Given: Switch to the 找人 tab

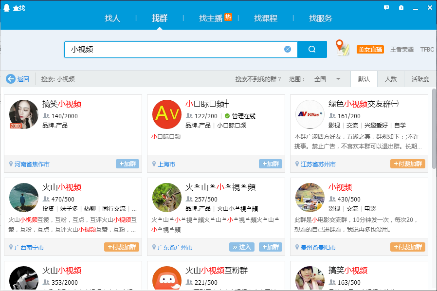Looking at the screenshot, I should 112,18.
